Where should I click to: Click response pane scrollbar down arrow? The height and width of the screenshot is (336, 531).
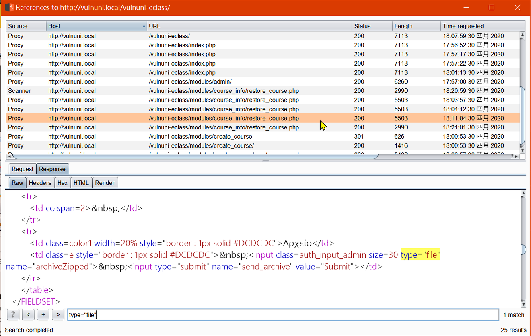click(x=523, y=305)
